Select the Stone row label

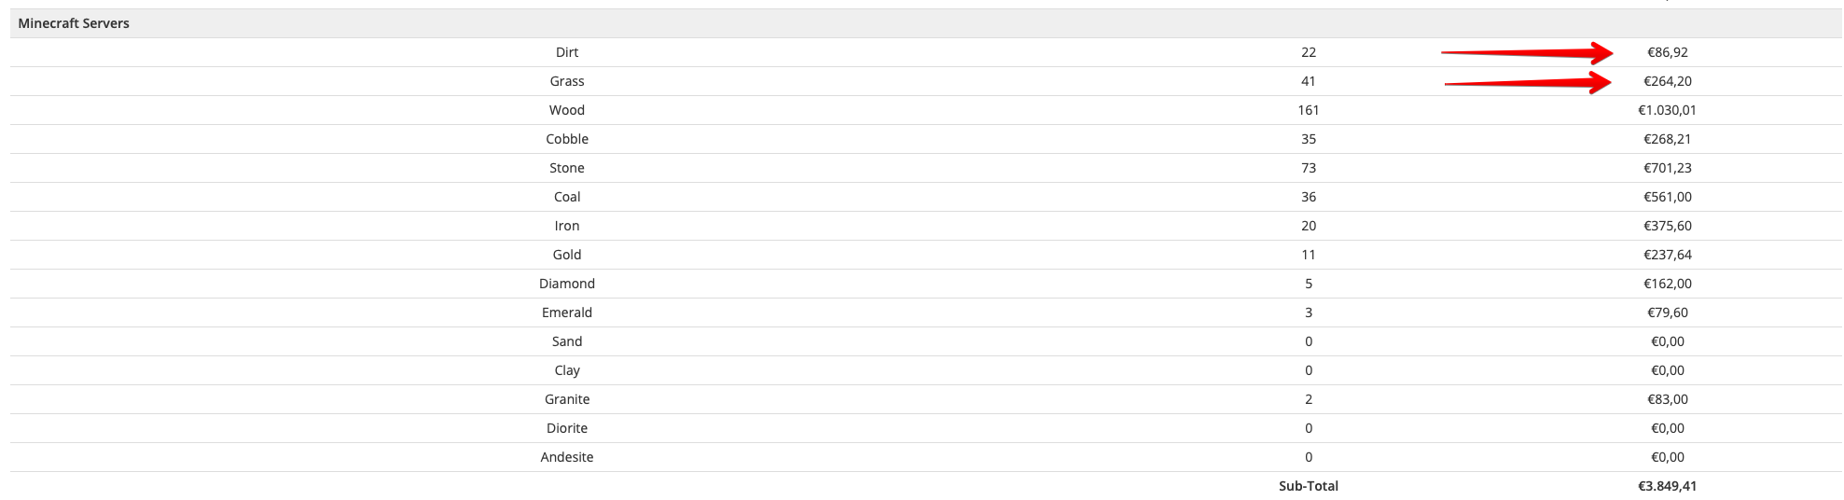pos(567,168)
